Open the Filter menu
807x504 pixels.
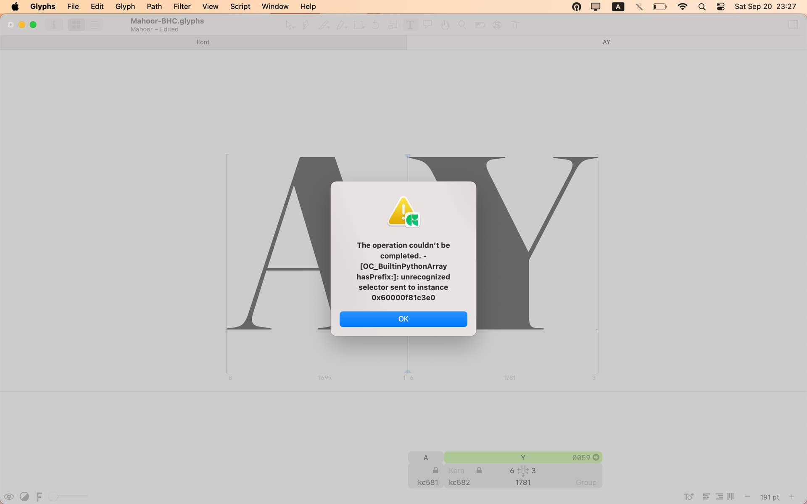pos(182,6)
